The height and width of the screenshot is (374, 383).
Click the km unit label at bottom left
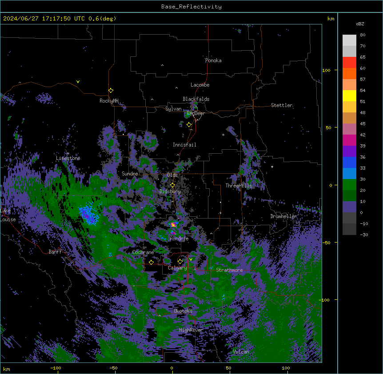click(x=7, y=369)
